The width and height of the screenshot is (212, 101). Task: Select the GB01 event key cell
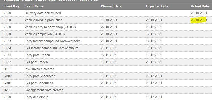coord(7,83)
